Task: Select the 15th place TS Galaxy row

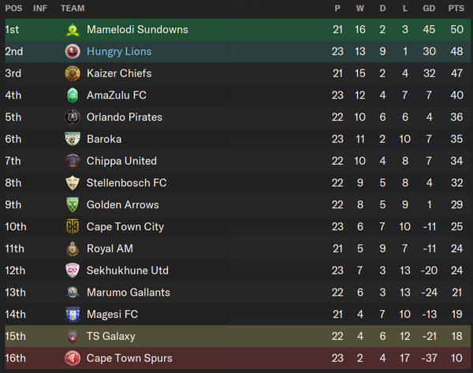Action: tap(238, 336)
